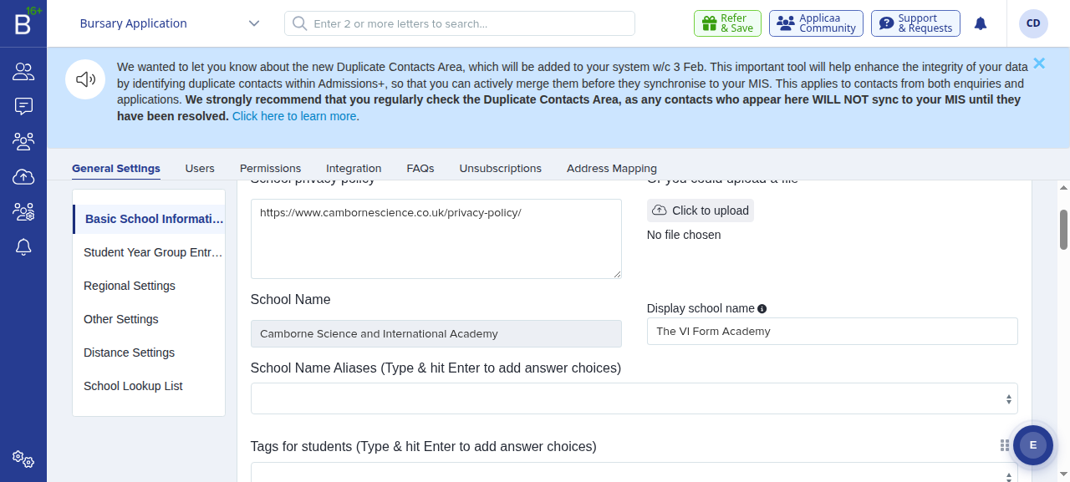This screenshot has width=1070, height=482.
Task: Switch to the Permissions tab
Action: tap(270, 168)
